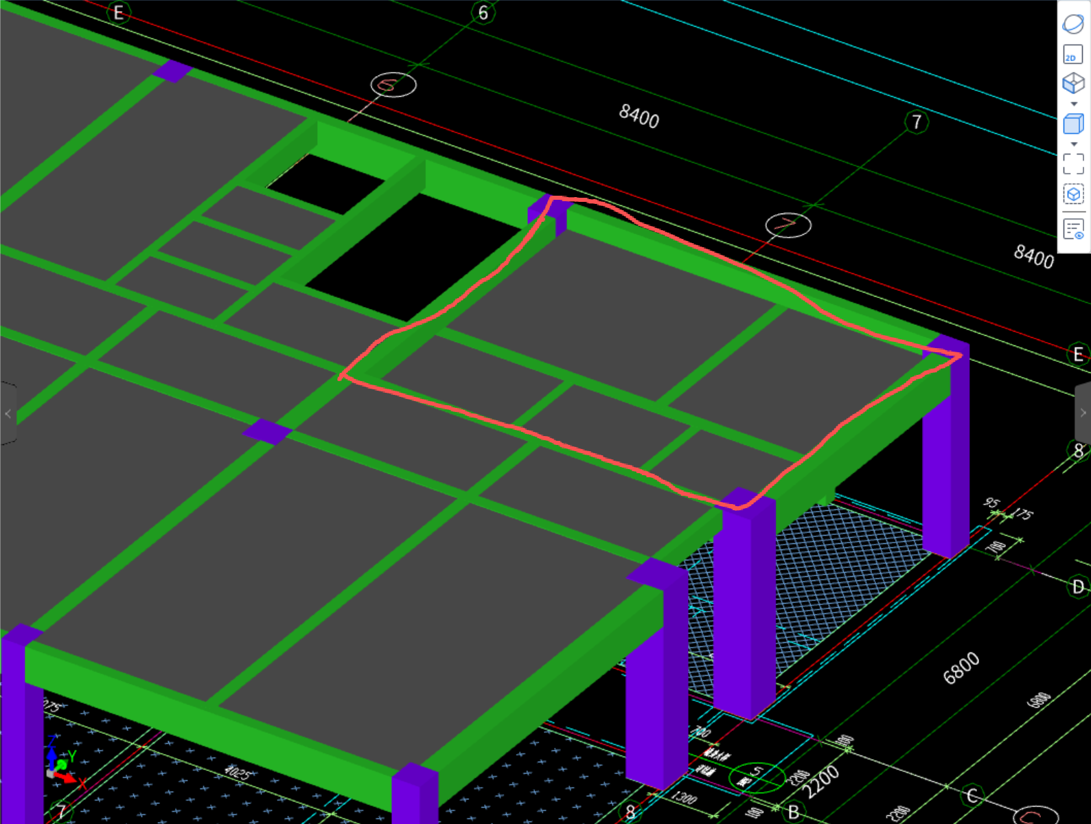Click the 2200 dimension text
The height and width of the screenshot is (824, 1091).
[x=822, y=781]
